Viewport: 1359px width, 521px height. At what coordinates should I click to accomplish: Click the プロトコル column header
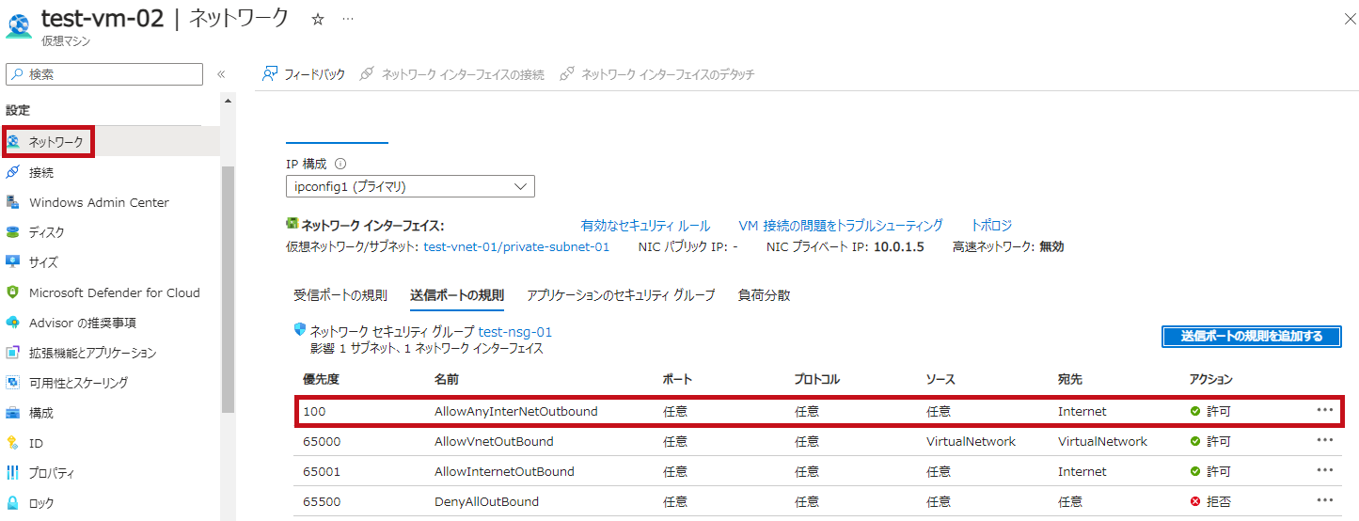click(817, 380)
